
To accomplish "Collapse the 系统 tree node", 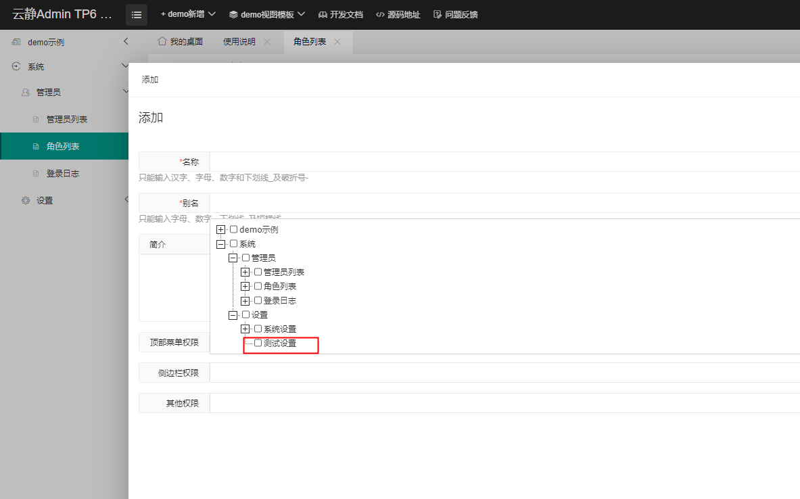I will (x=221, y=244).
